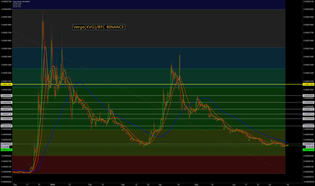Click 0.00000120 on the right price scale
Image resolution: width=315 pixels, height=186 pixels.
click(x=309, y=167)
